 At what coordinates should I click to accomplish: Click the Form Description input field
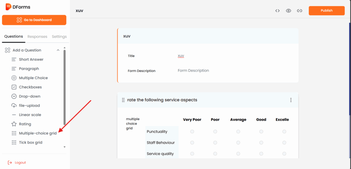[233, 70]
